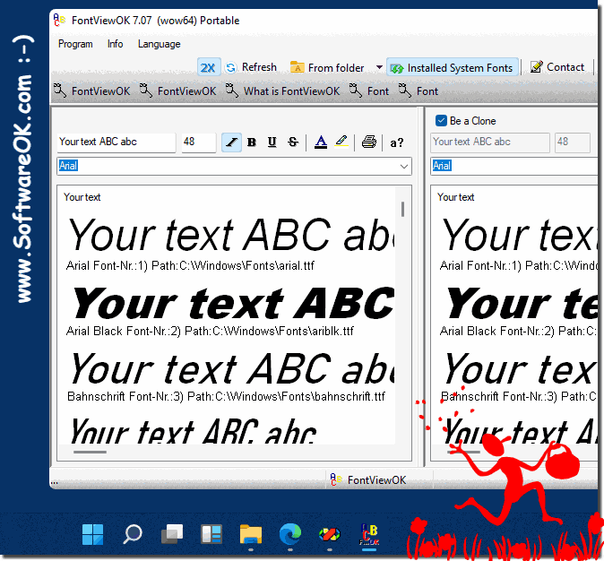Click the first FontViewOK link in links bar
604x561 pixels.
pyautogui.click(x=92, y=91)
